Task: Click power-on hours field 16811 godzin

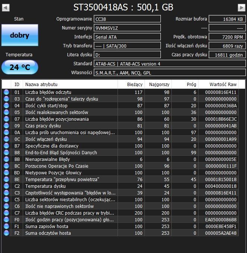Action: point(227,54)
